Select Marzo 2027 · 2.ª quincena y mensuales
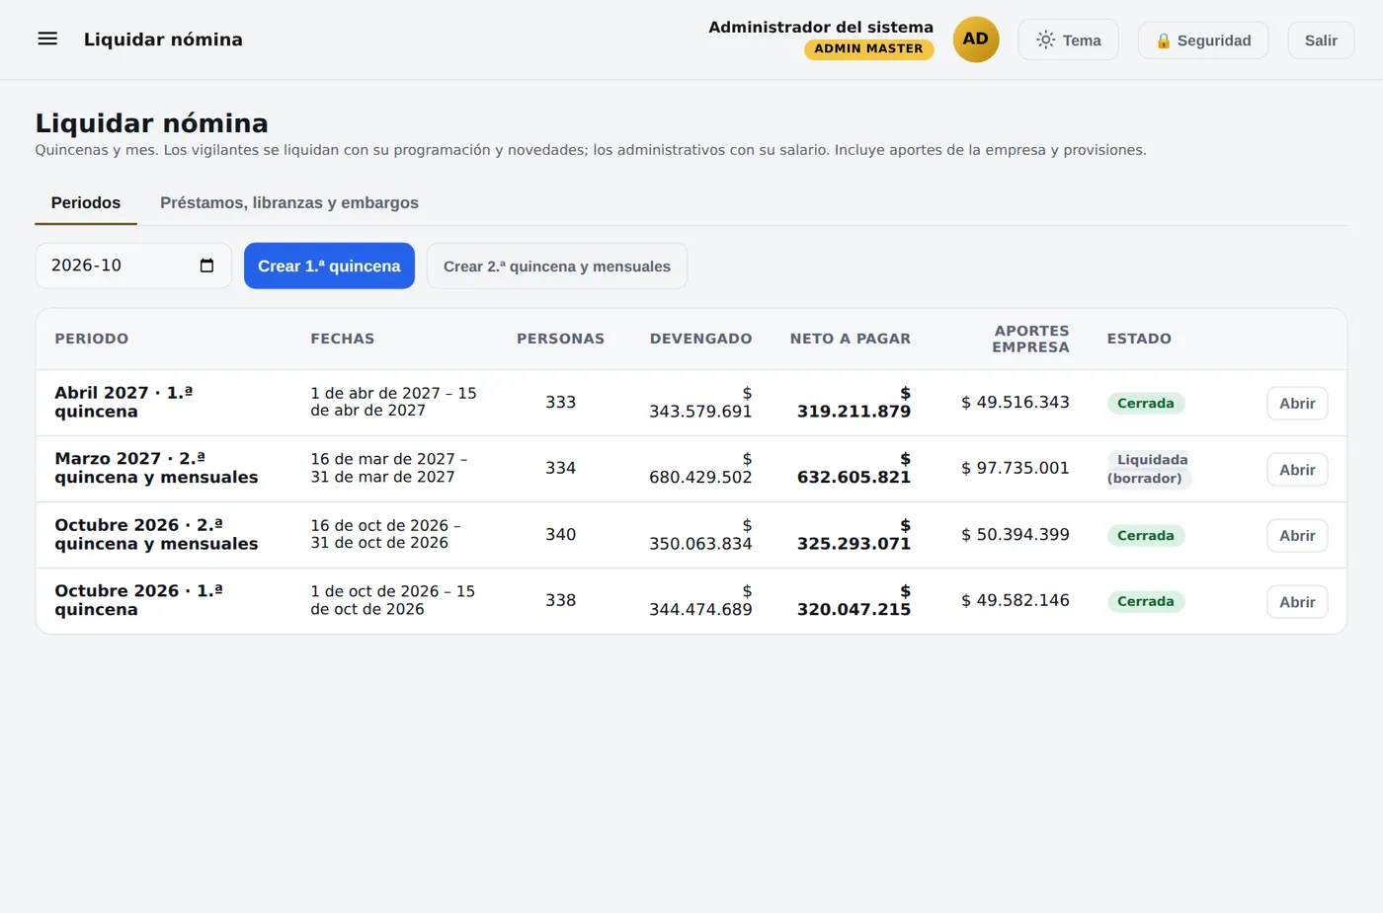Screen dimensions: 1383x913 coord(156,468)
